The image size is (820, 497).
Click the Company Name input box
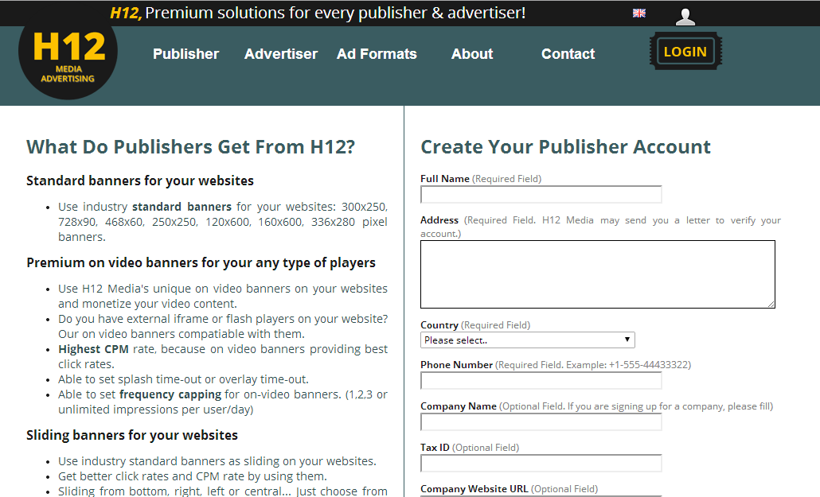pos(541,422)
